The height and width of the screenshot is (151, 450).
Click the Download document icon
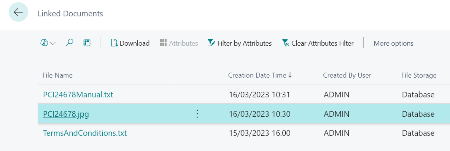pos(114,43)
